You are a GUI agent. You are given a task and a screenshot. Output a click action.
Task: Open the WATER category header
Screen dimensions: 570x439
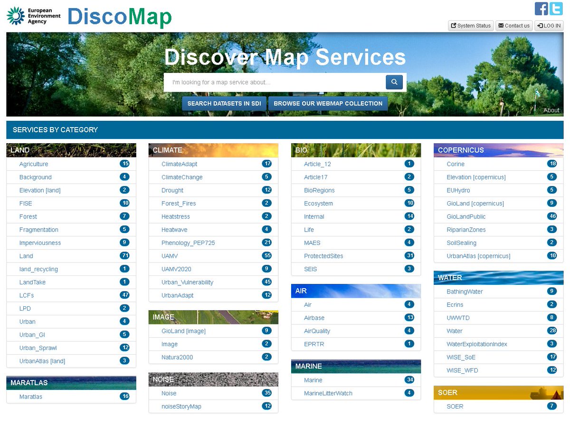click(498, 278)
